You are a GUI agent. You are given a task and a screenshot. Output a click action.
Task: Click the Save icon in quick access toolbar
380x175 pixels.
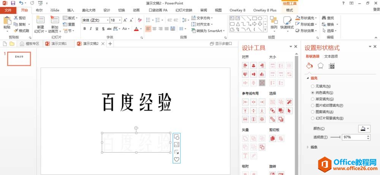pos(13,3)
